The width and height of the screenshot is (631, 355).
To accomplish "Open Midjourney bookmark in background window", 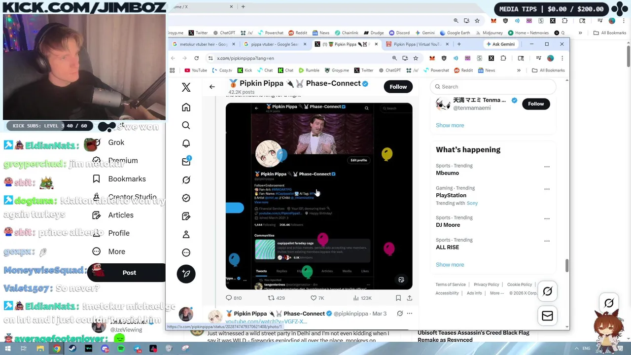I will (x=489, y=33).
